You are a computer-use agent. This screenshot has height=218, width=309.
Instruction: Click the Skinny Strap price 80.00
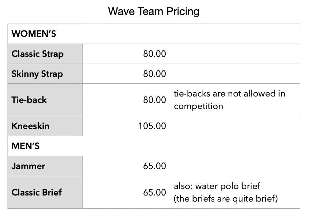tap(154, 74)
